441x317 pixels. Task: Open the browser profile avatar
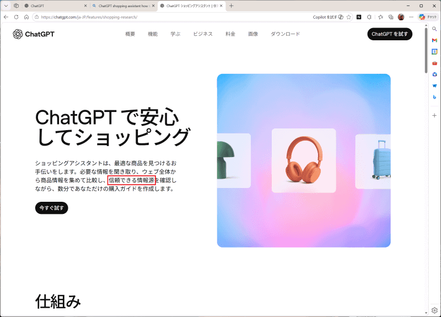[401, 17]
